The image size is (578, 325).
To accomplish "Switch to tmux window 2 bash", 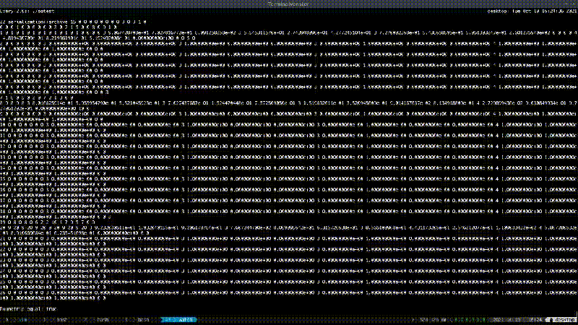I will [x=97, y=320].
